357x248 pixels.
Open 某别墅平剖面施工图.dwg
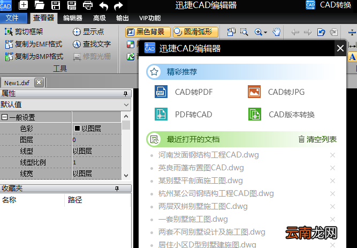pyautogui.click(x=200, y=181)
